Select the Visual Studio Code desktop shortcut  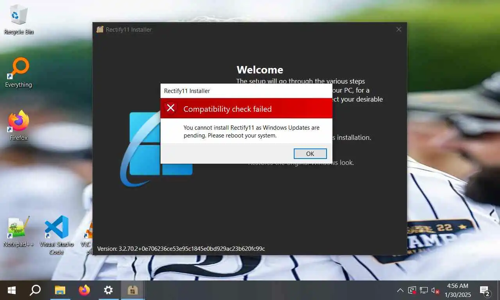tap(56, 235)
